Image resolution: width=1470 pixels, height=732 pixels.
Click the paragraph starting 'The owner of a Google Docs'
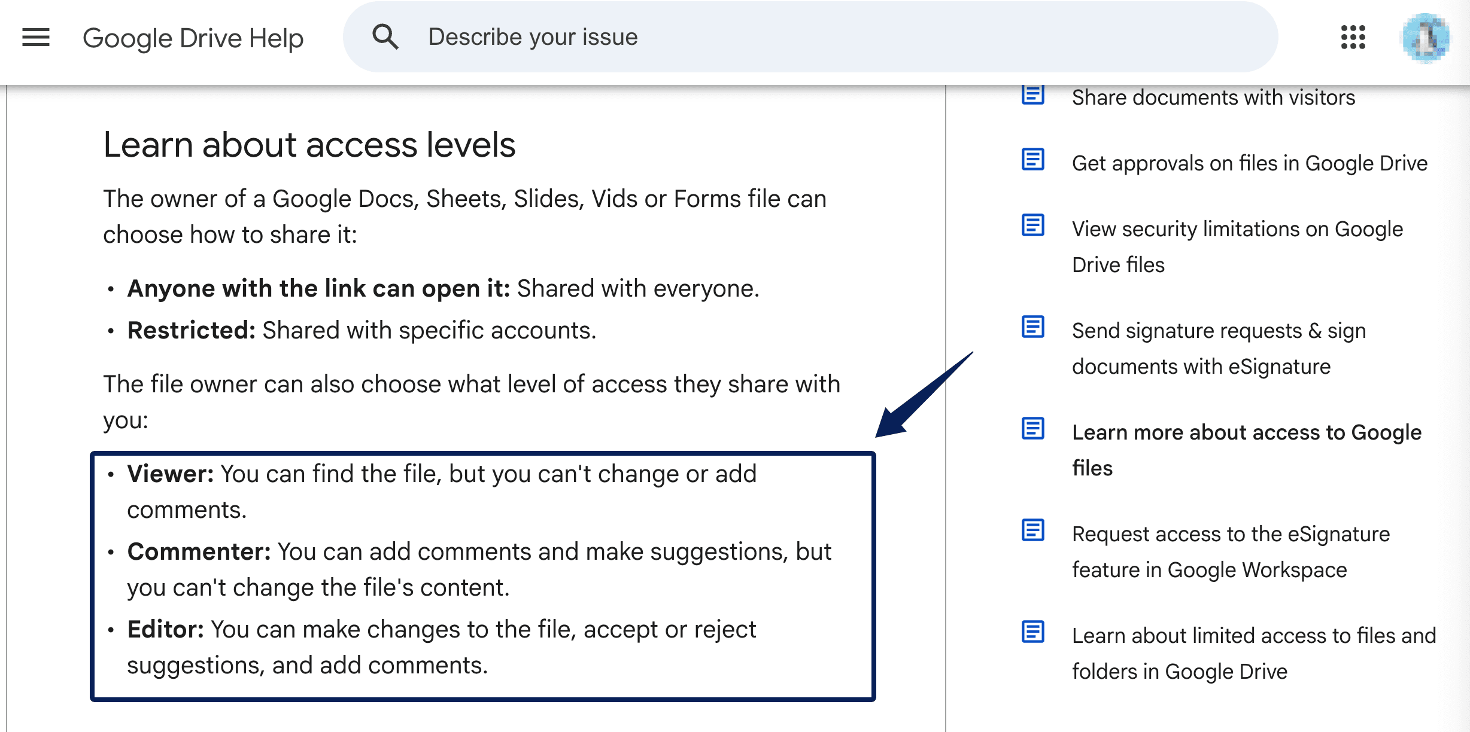[464, 216]
